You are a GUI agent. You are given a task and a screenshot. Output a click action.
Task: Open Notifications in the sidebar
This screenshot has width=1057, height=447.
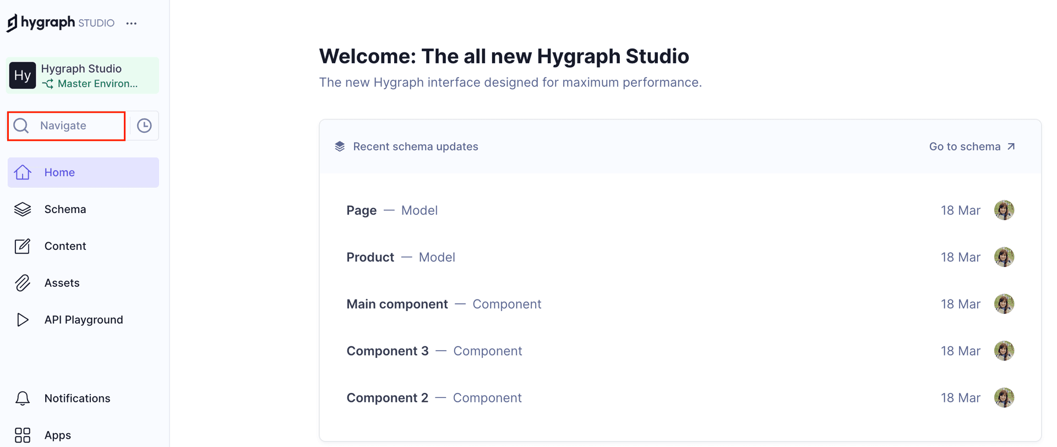click(83, 399)
